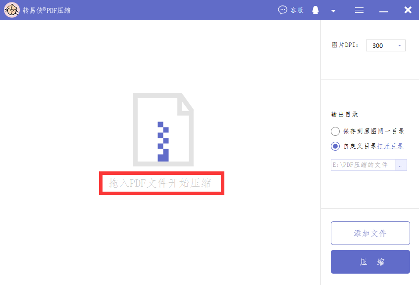Click the 添加文件 button
This screenshot has width=419, height=285.
pos(370,233)
